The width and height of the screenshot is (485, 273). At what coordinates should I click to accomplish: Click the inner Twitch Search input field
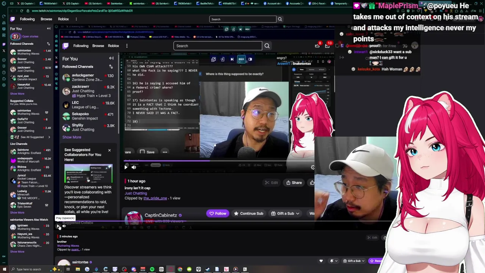point(217,46)
